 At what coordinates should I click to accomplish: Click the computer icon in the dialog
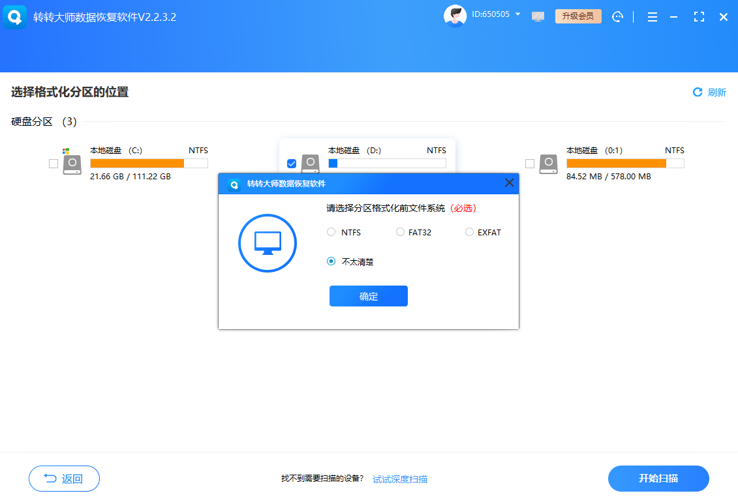click(267, 243)
